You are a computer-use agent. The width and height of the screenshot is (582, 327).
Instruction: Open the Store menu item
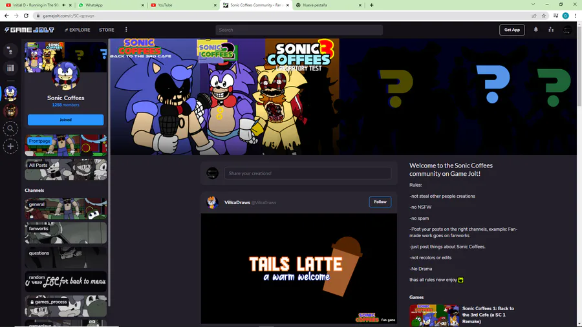point(107,30)
